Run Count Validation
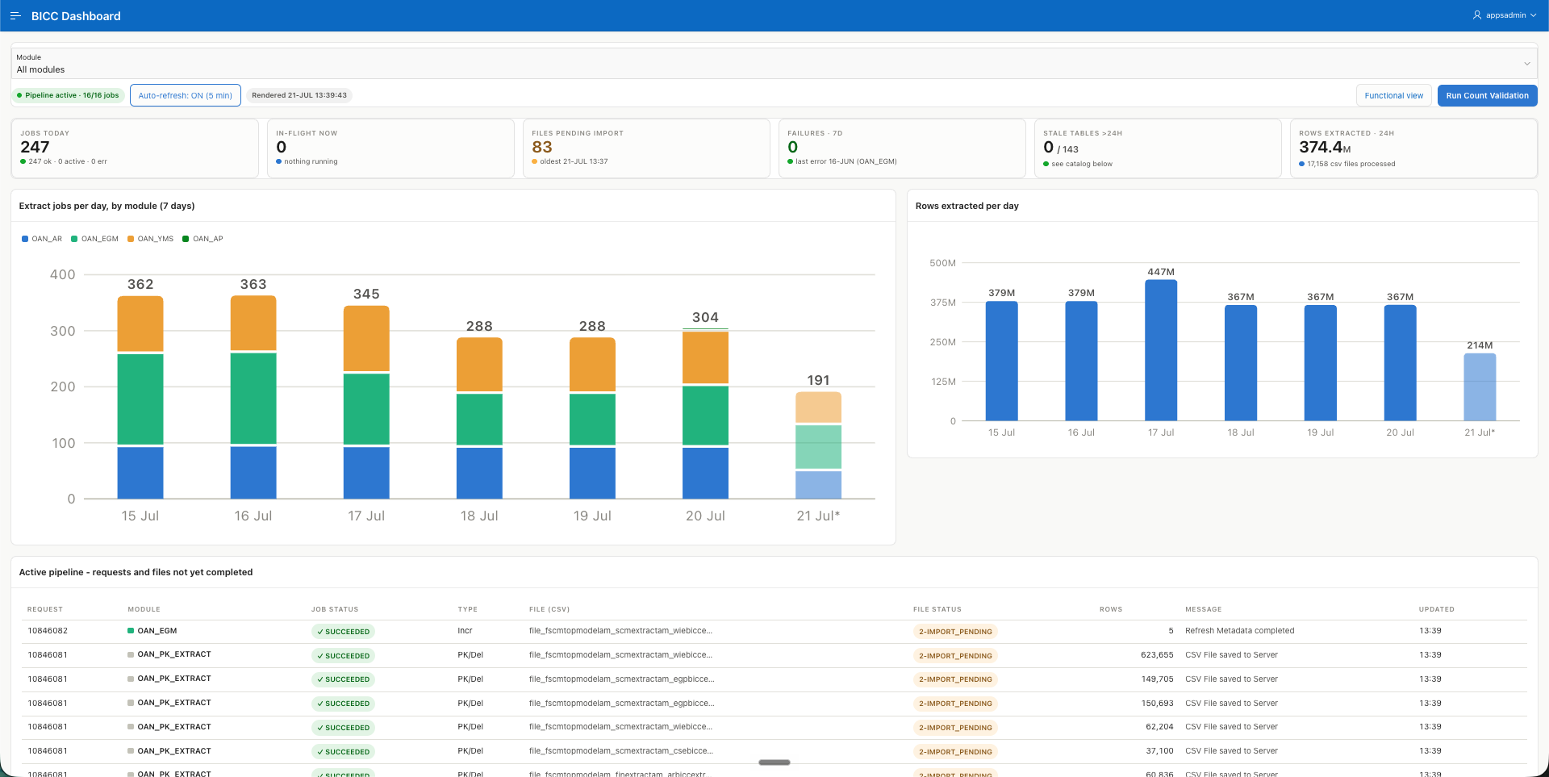The height and width of the screenshot is (777, 1549). click(1487, 95)
